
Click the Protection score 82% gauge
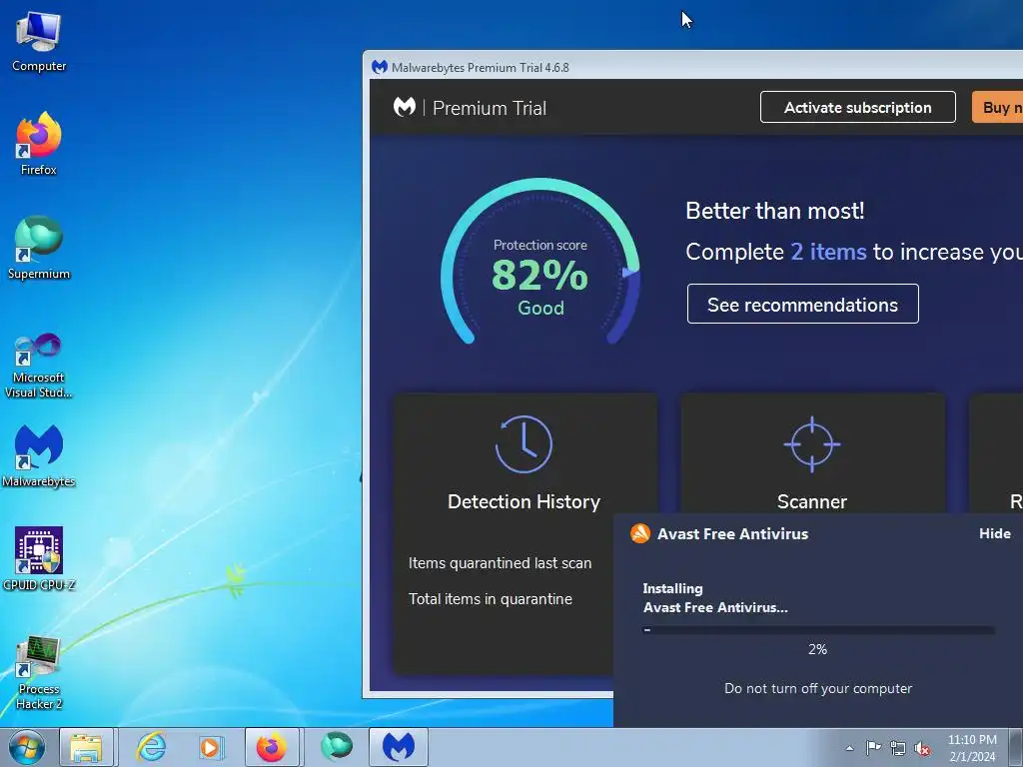[540, 263]
